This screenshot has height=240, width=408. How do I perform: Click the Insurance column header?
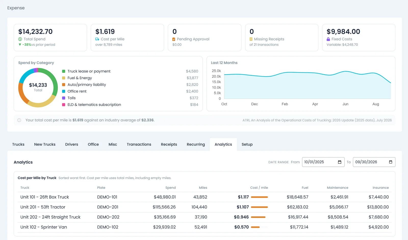[381, 188]
